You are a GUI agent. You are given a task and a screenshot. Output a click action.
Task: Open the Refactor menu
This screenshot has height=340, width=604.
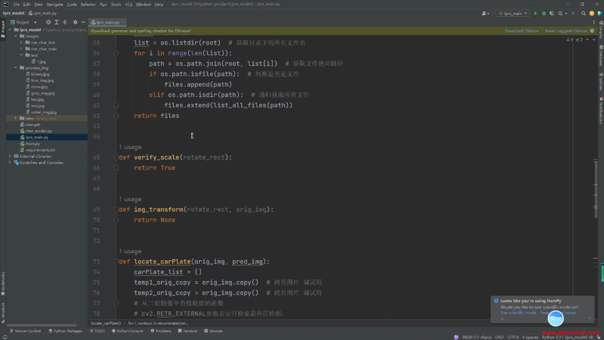click(x=88, y=4)
